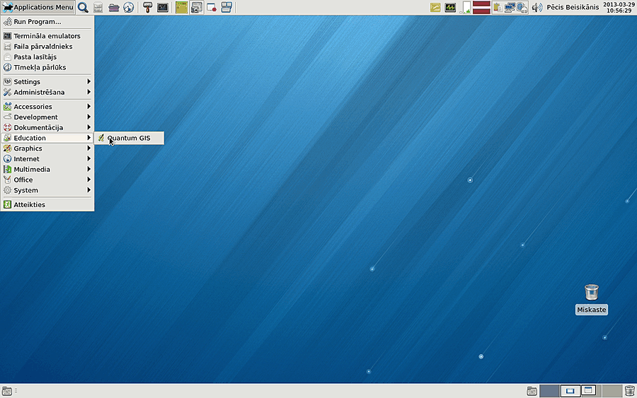This screenshot has width=637, height=398.
Task: Switch to second workspace with blue window
Action: coord(570,391)
